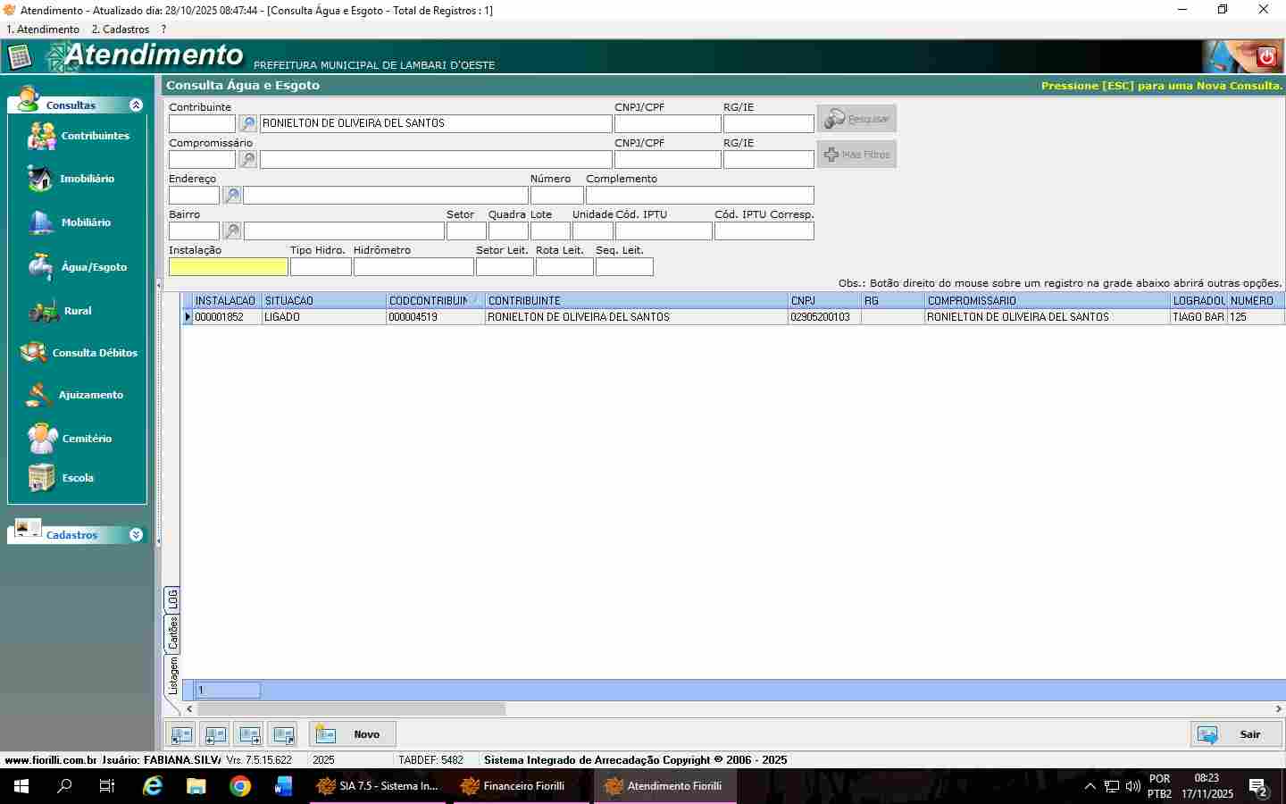Click the Bairro lookup magnifier icon
Image resolution: width=1286 pixels, height=804 pixels.
click(231, 231)
